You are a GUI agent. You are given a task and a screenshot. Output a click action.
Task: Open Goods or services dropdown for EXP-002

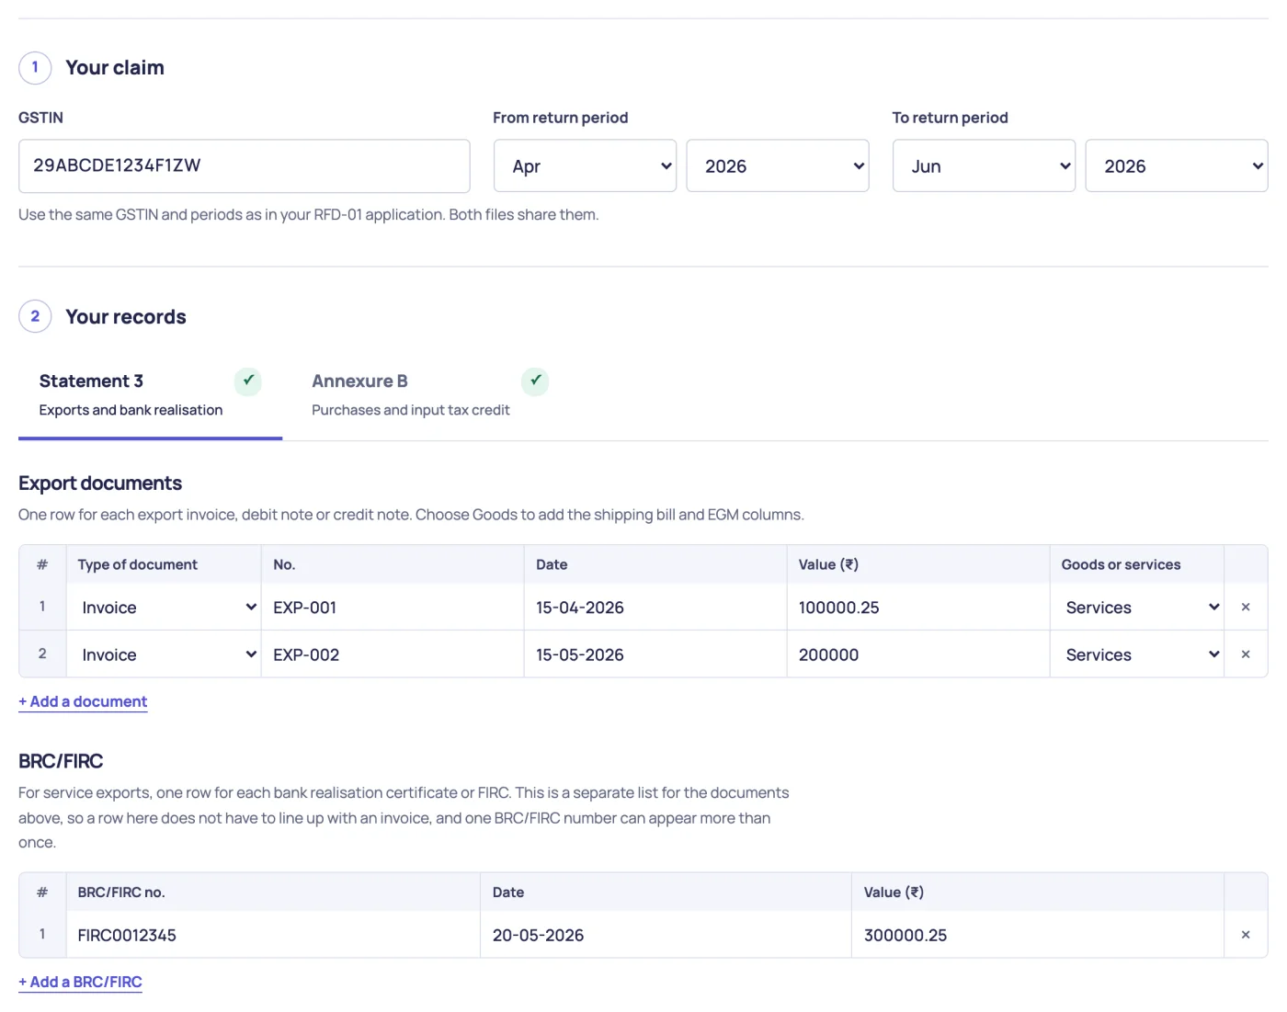(x=1137, y=654)
